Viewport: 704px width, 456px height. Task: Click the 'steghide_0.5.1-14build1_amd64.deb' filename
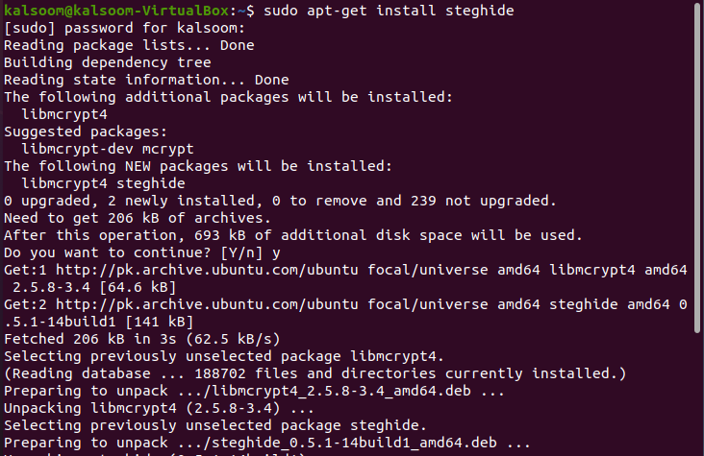[354, 443]
